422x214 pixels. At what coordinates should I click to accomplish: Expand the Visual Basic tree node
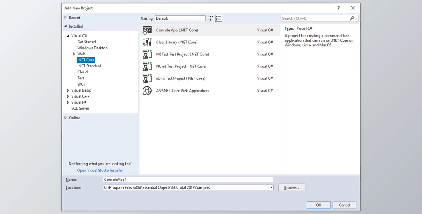68,90
